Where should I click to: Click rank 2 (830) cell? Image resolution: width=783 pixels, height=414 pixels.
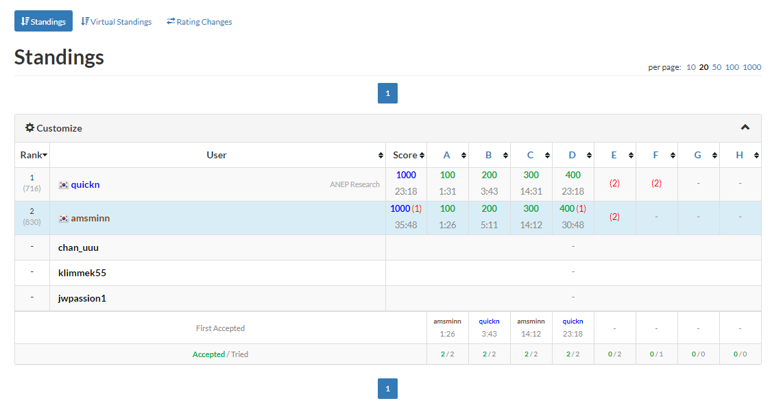point(32,217)
